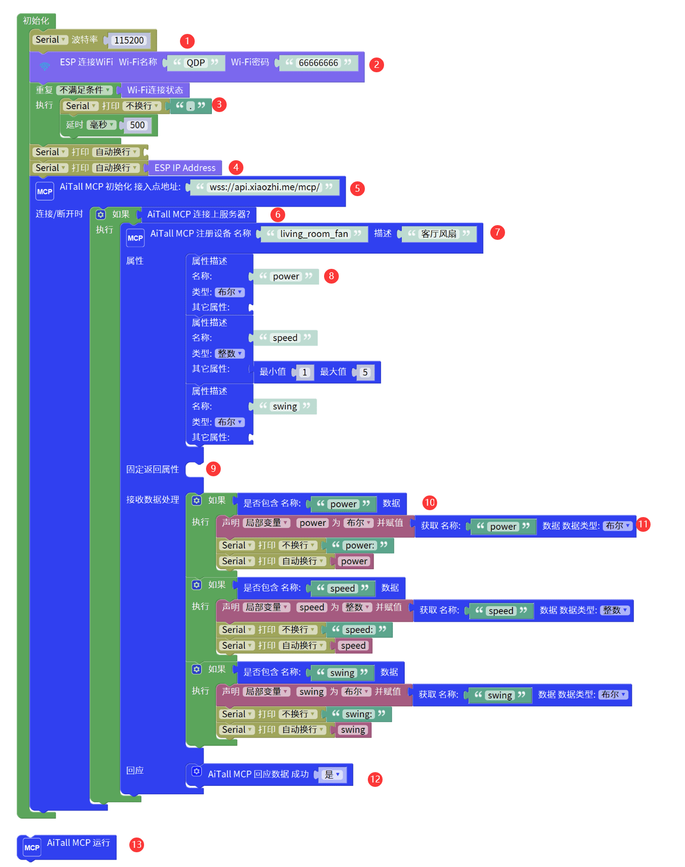Open the respond success dropdown '是'
This screenshot has width=685, height=867.
[333, 775]
